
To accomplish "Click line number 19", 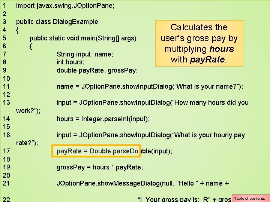I will [6, 167].
